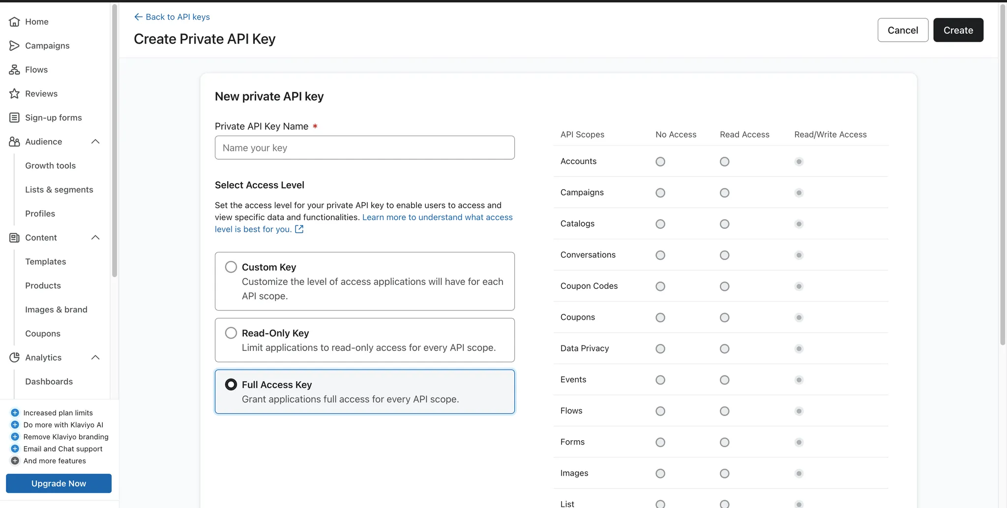The height and width of the screenshot is (508, 1007).
Task: Click the Cancel button
Action: (x=903, y=30)
